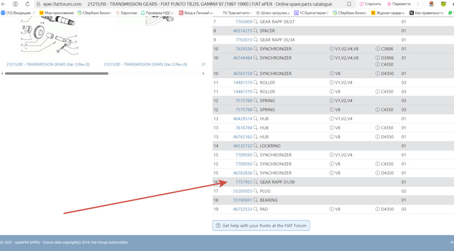Image resolution: width=454 pixels, height=251 pixels.
Task: Click the search magnifier next to 46765158
Action: [255, 73]
